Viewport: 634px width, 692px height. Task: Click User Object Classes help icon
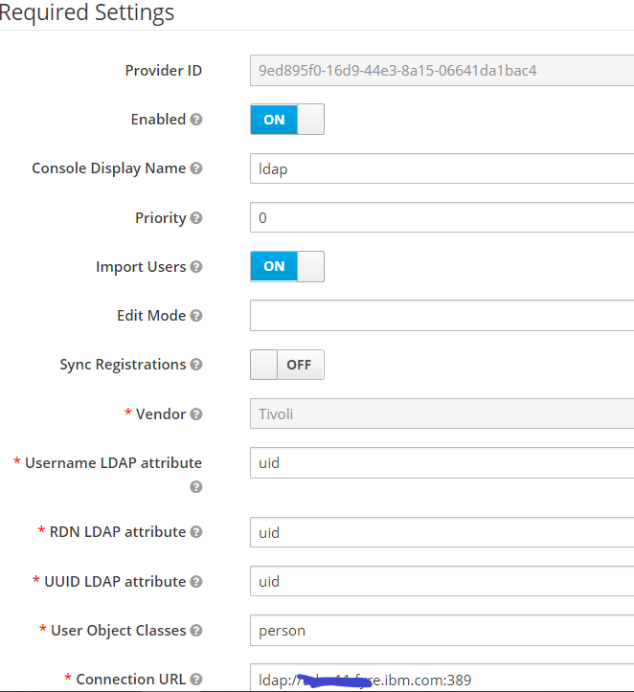tap(196, 630)
